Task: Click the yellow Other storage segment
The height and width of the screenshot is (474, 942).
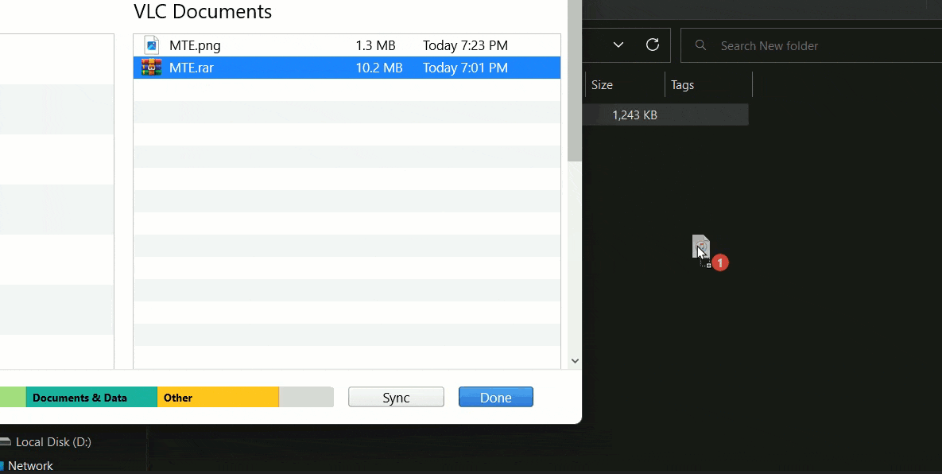Action: [219, 397]
